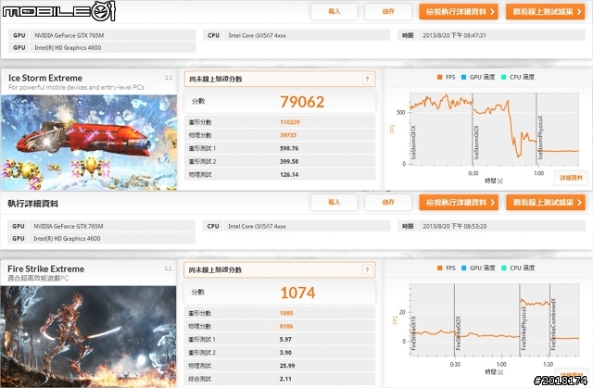
Task: Click FireStrikeCombinedX marker line in the chart
Action: pyautogui.click(x=549, y=320)
